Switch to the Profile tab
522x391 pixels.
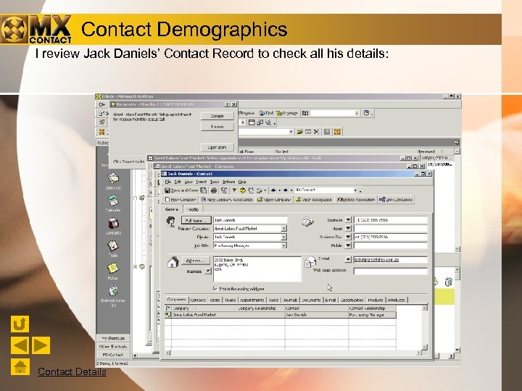coord(193,209)
